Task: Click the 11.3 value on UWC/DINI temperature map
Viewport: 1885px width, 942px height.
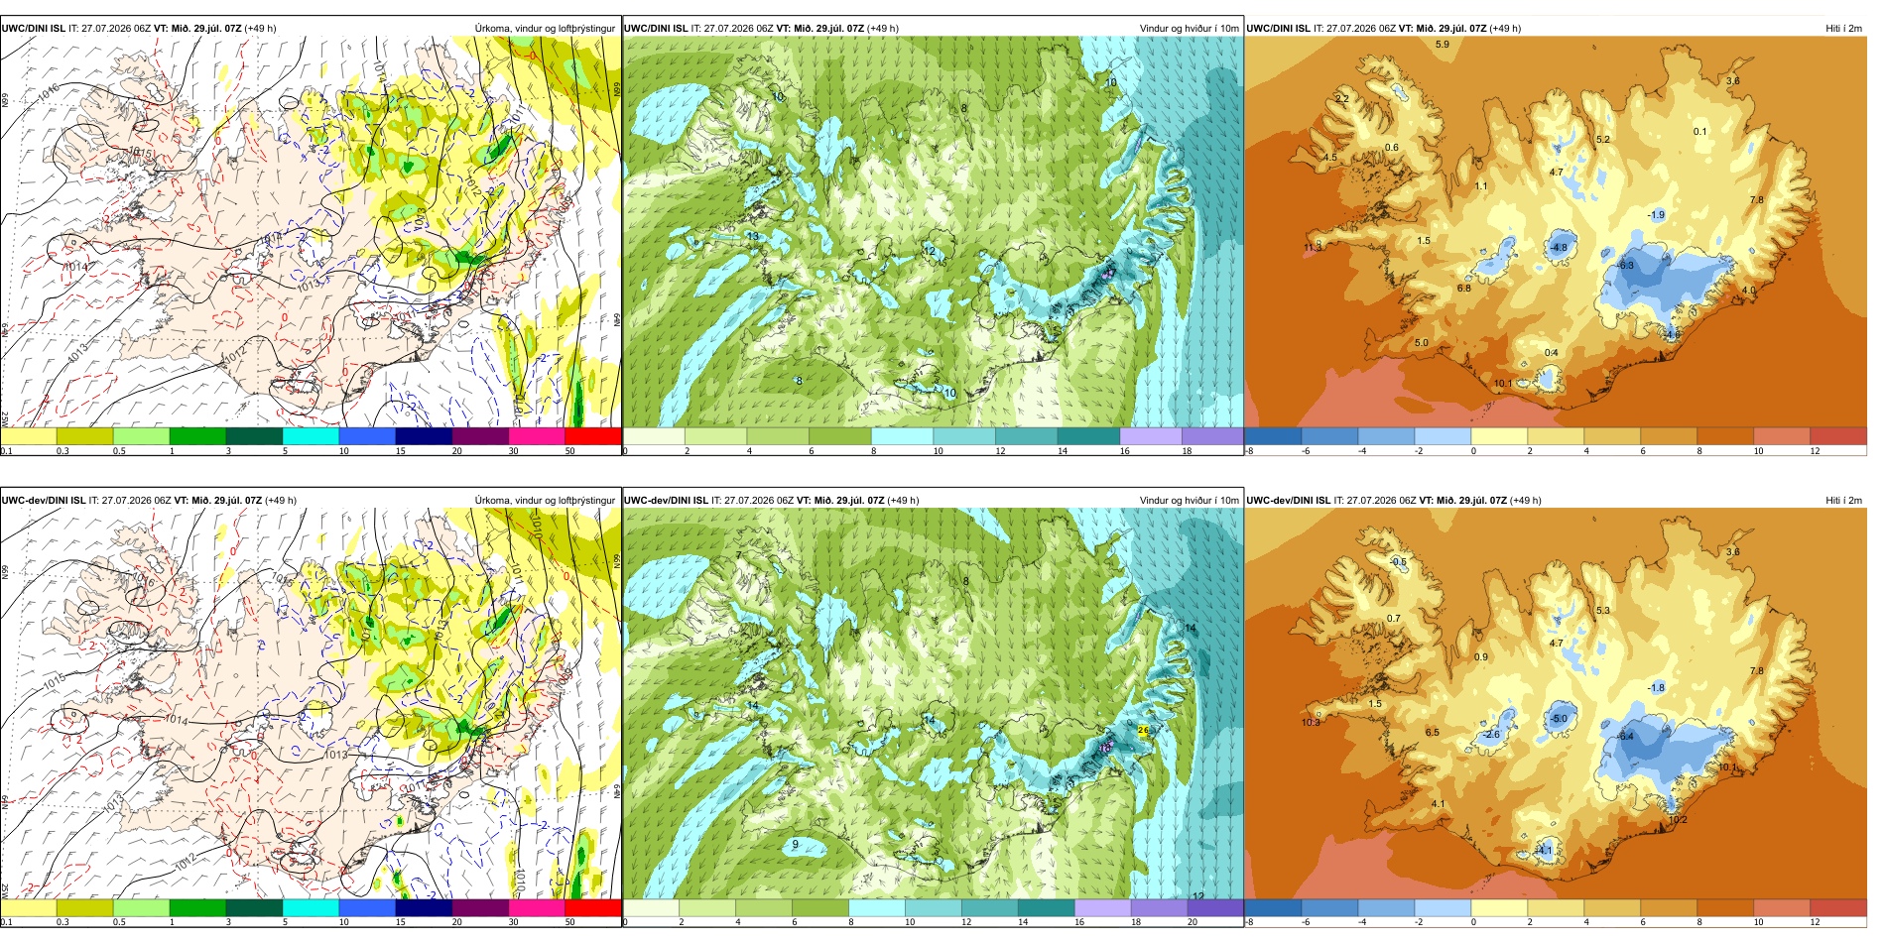Action: [x=1313, y=247]
